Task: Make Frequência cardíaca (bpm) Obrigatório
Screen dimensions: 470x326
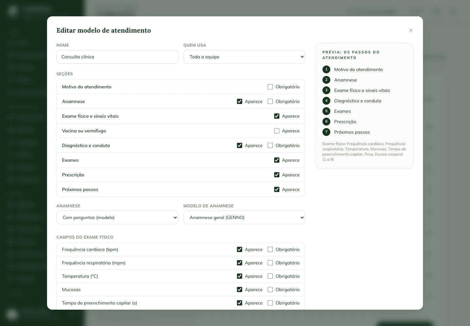Action: click(270, 249)
